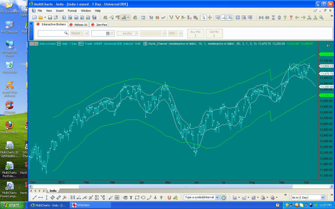Viewport: 335px width, 209px height.
Task: Select the Text drawing tool
Action: (131, 197)
